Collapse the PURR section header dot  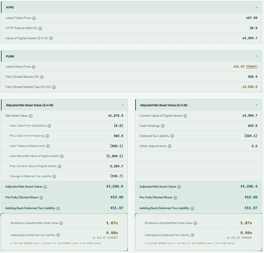pyautogui.click(x=257, y=56)
